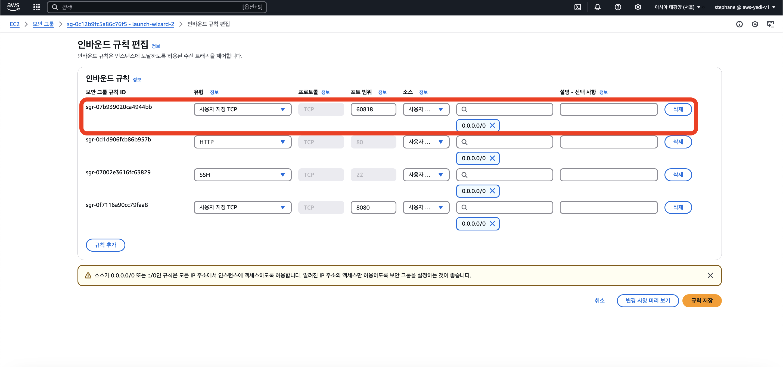
Task: Click the info circle icon near breadcrumbs
Action: click(x=739, y=24)
